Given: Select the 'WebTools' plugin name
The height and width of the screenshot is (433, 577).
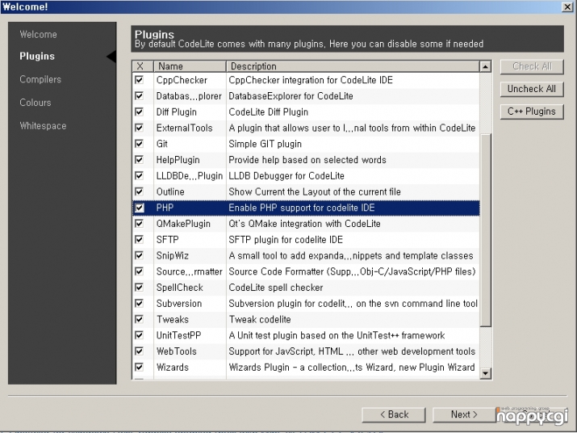Looking at the screenshot, I should point(177,351).
